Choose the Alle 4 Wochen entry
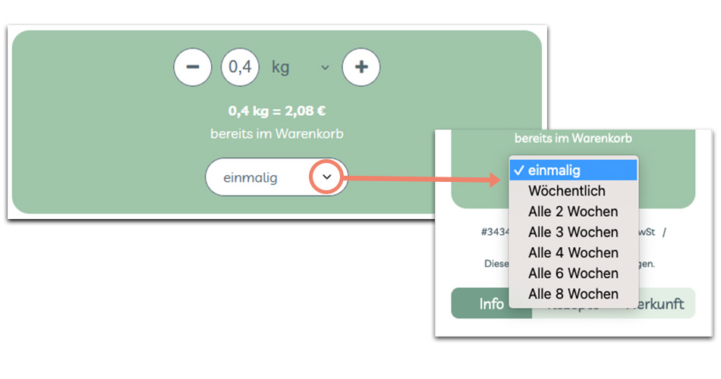This screenshot has height=379, width=721. pos(573,252)
